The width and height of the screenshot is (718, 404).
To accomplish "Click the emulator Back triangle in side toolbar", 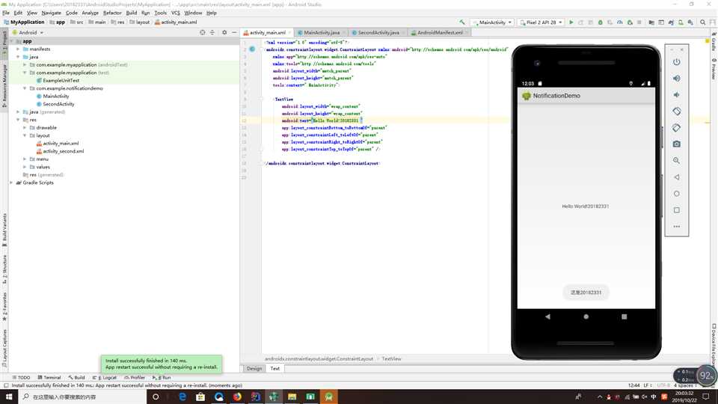I will [676, 177].
